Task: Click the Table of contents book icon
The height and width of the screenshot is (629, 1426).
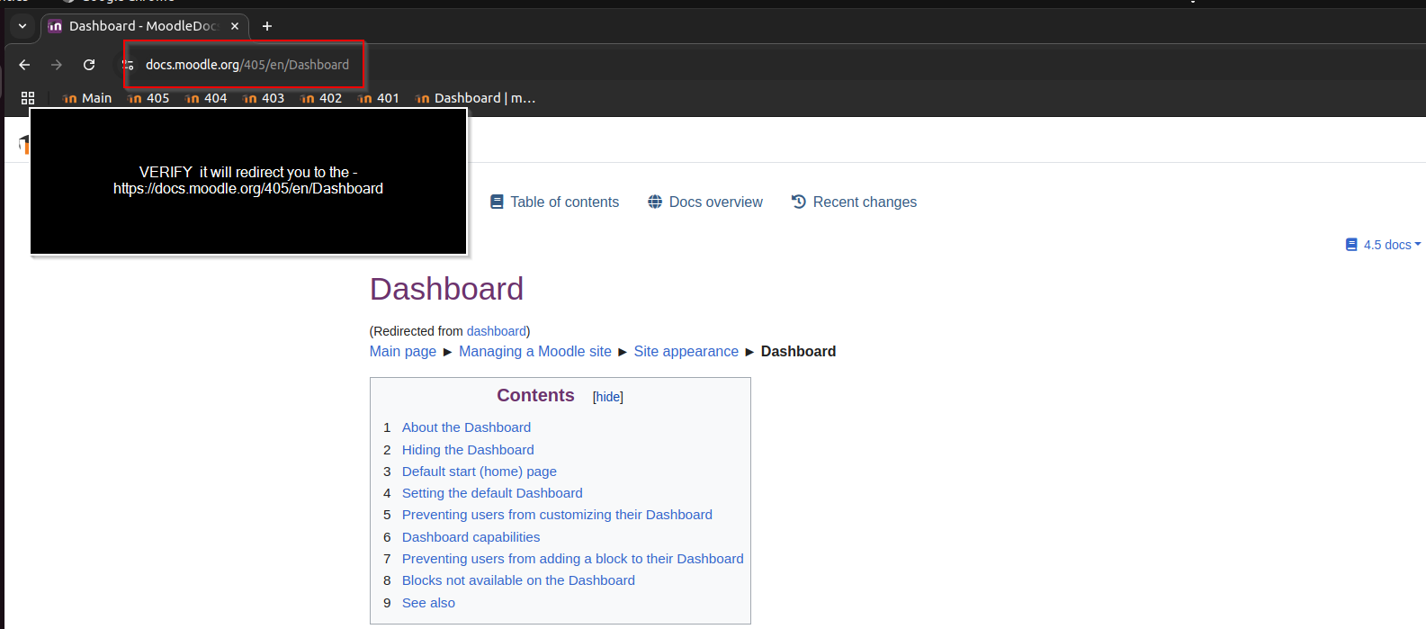Action: (x=497, y=202)
